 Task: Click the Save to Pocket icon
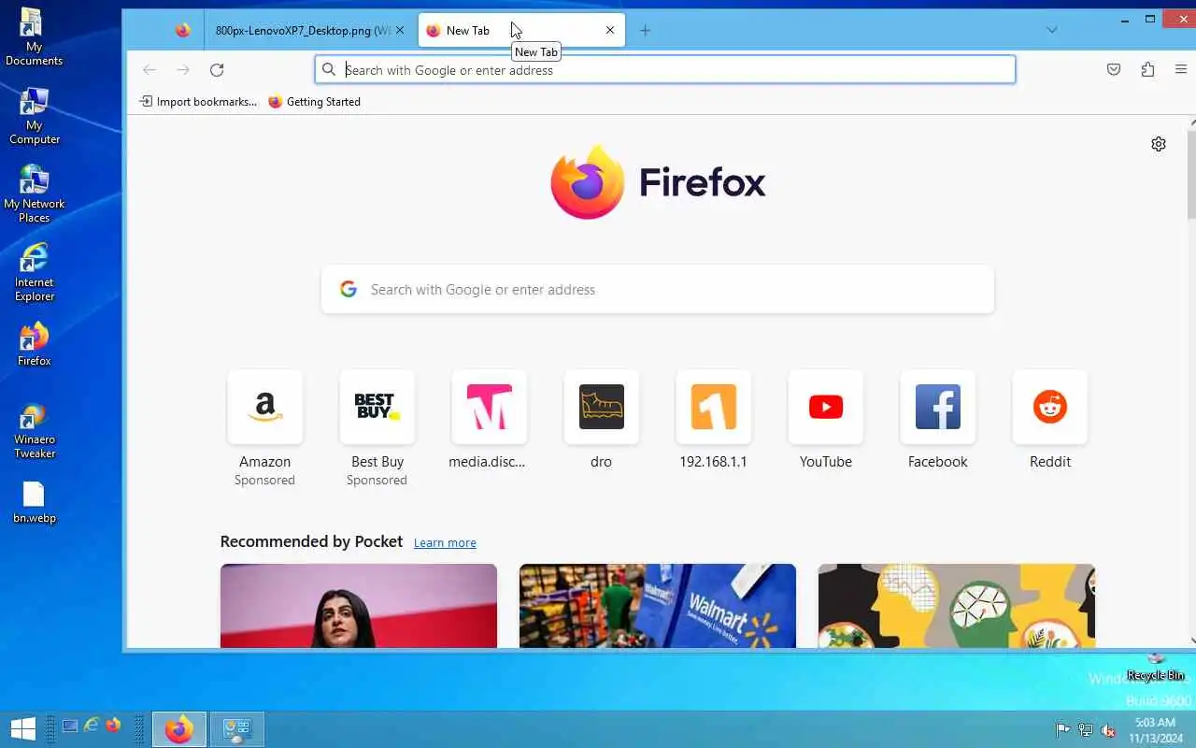(x=1114, y=69)
